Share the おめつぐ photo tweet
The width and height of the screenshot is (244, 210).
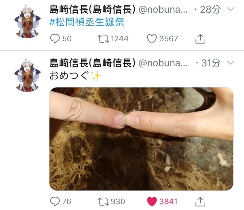click(x=200, y=202)
